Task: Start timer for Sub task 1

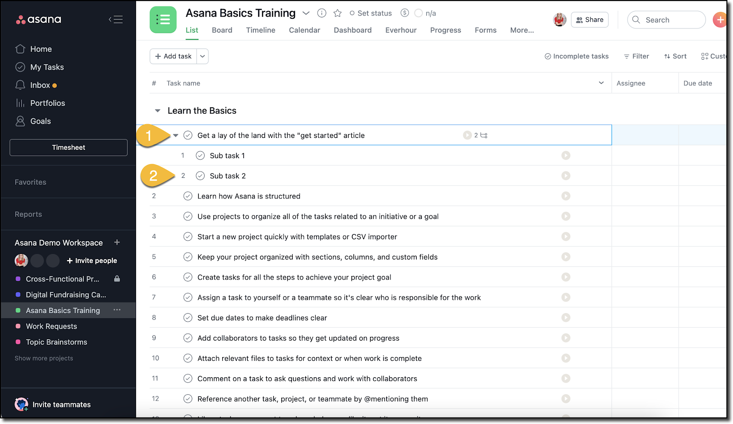Action: tap(566, 155)
